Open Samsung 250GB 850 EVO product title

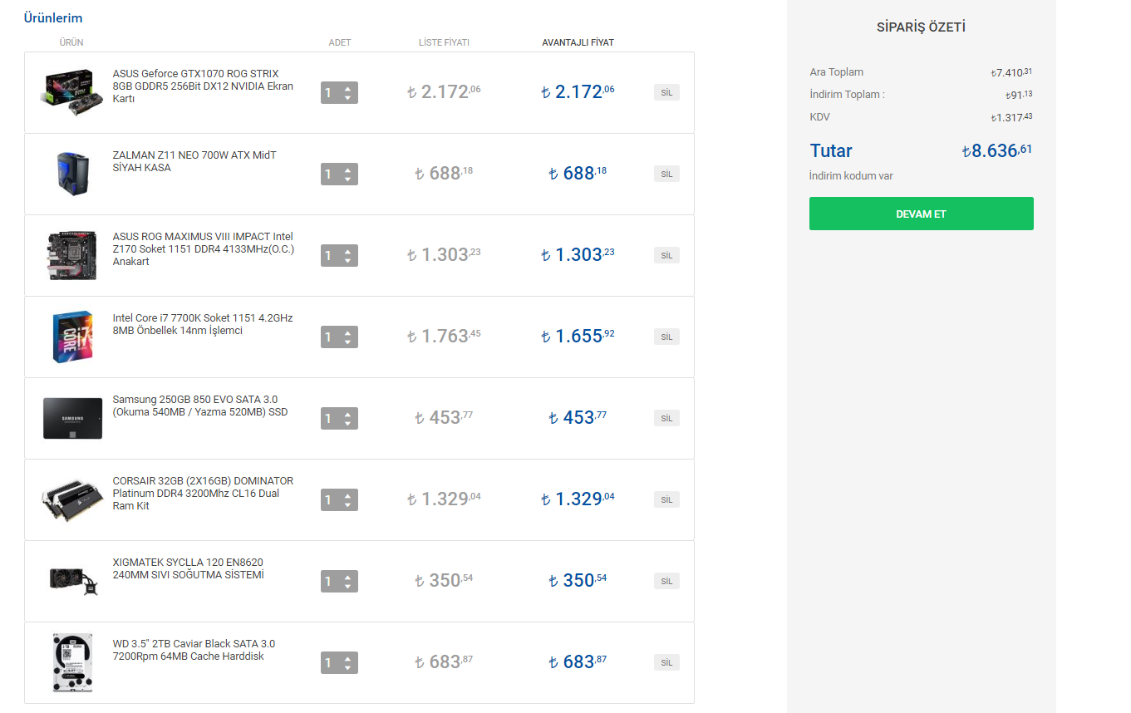click(200, 406)
